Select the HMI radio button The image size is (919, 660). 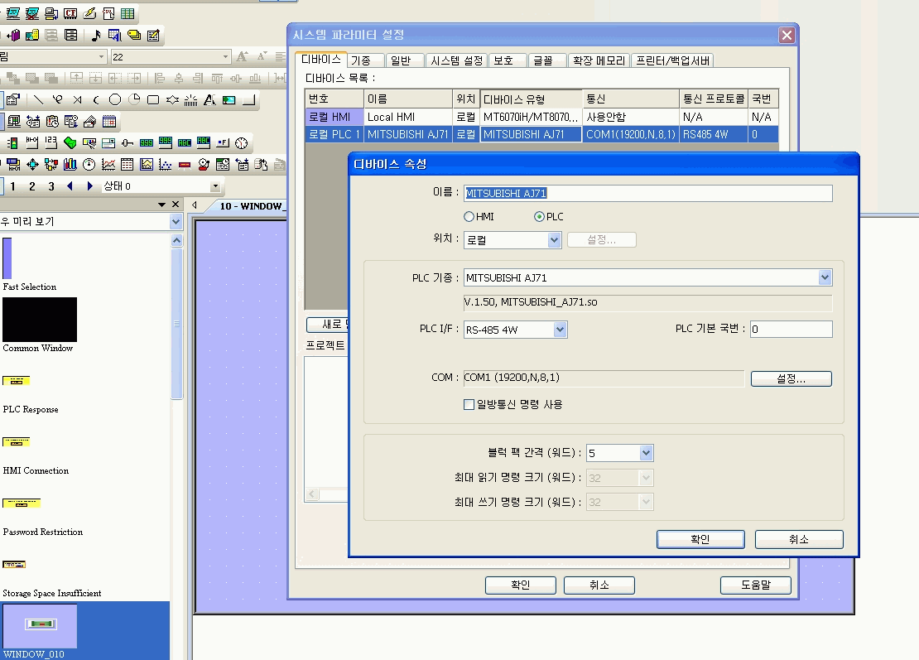pyautogui.click(x=469, y=217)
